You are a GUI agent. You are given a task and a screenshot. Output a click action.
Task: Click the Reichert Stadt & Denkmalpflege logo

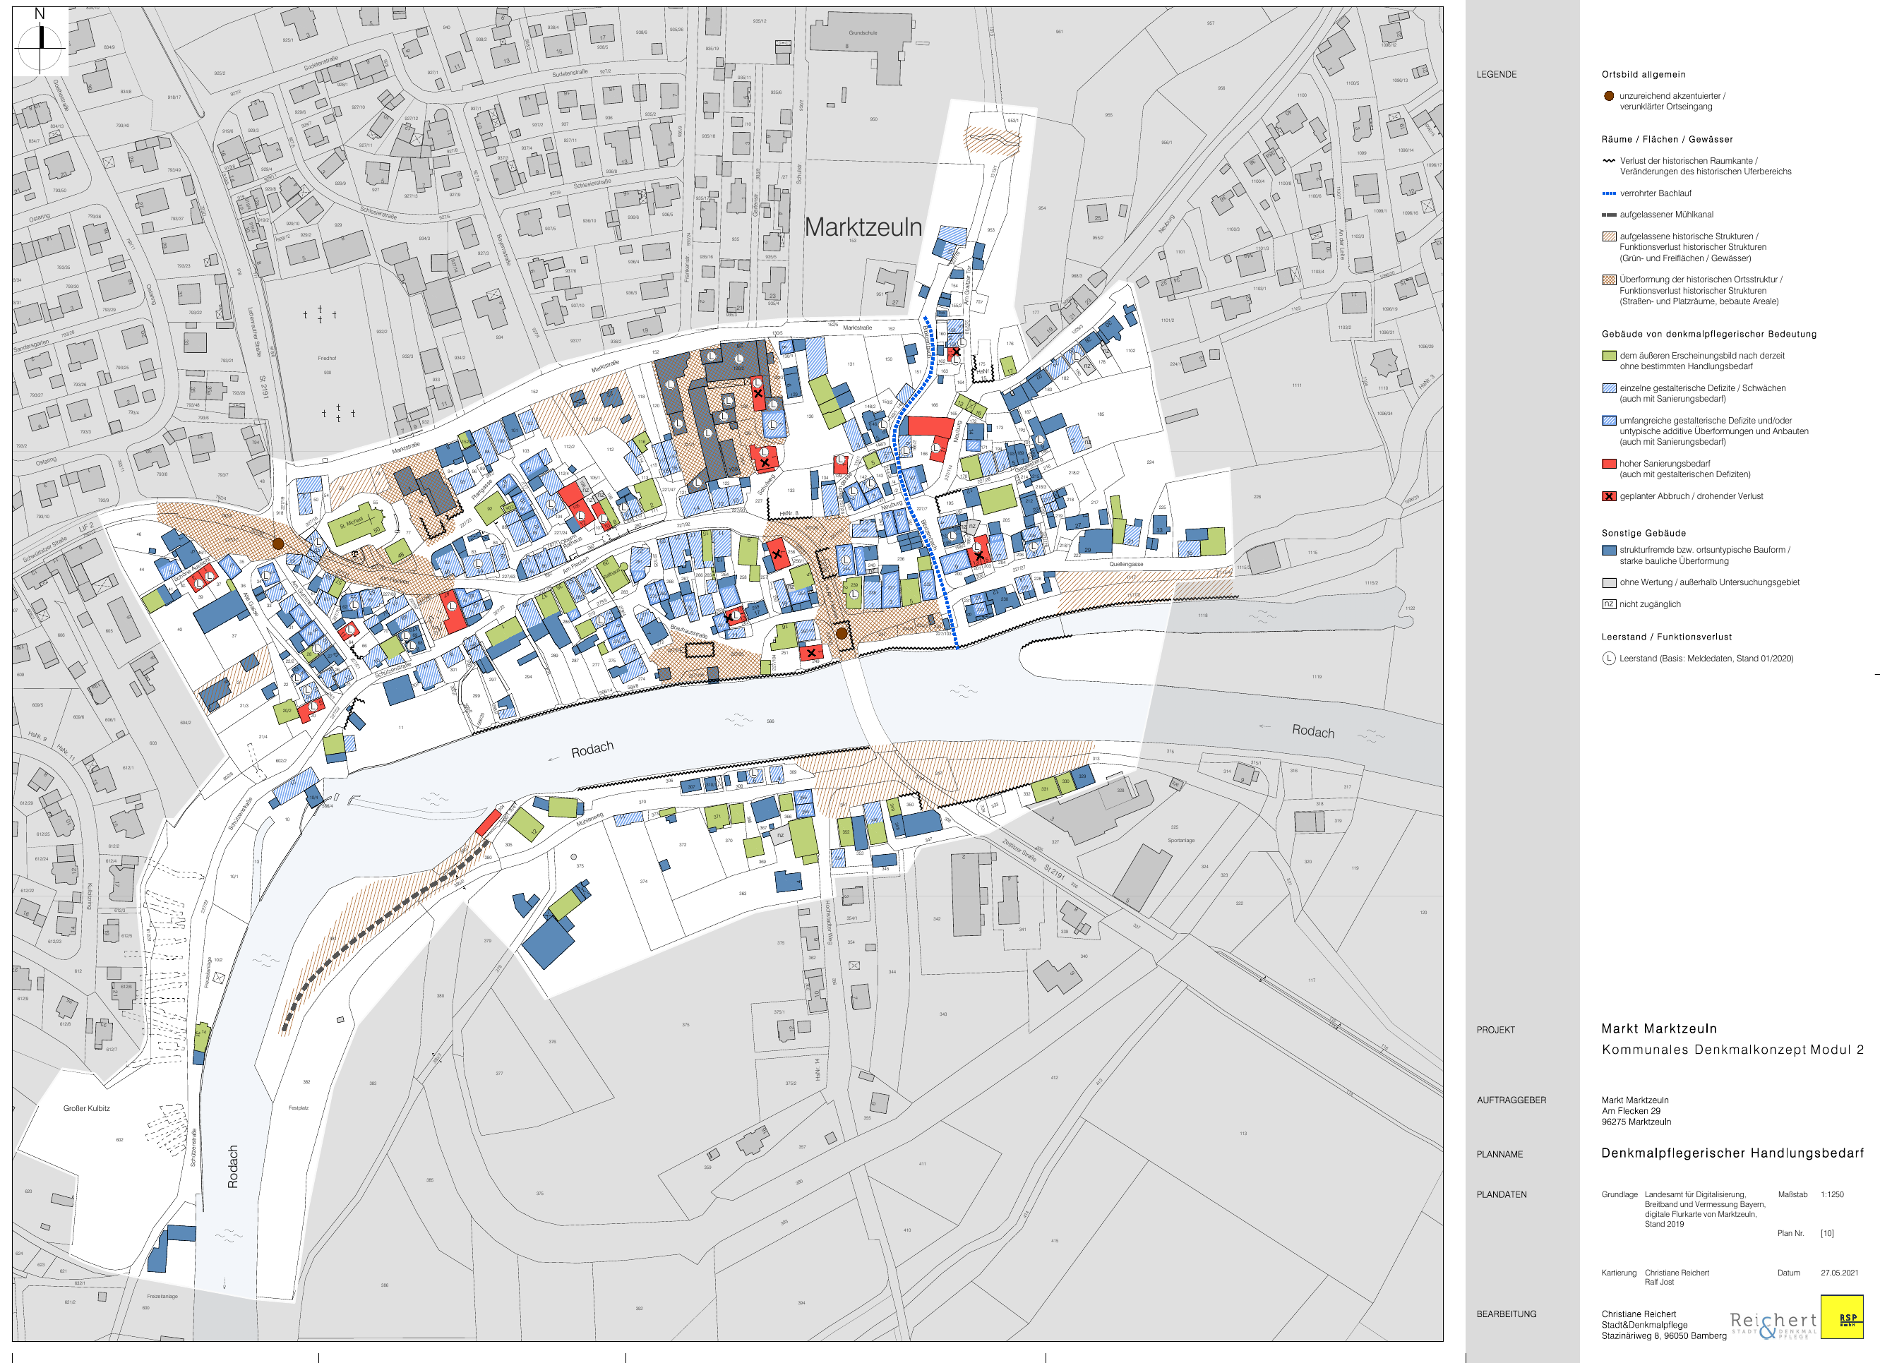pos(1773,1324)
